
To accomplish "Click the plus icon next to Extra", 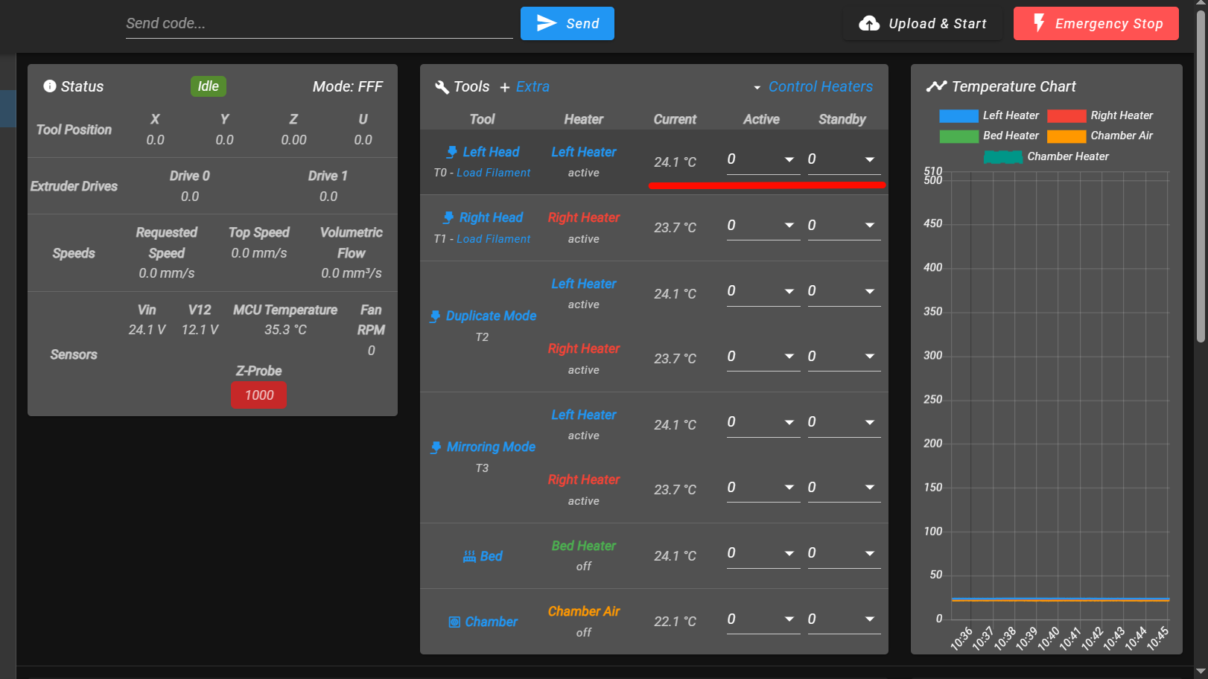I will tap(505, 88).
